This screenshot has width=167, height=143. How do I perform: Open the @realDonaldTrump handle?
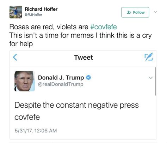[61, 84]
